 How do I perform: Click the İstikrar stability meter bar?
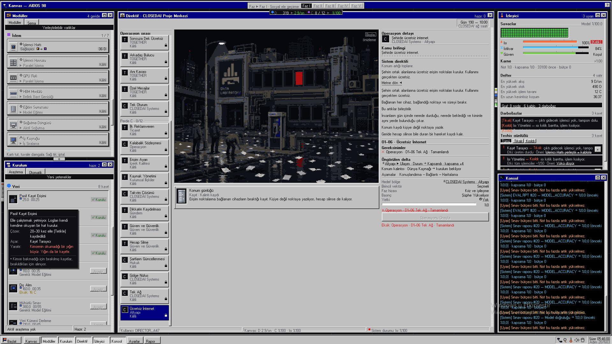click(x=556, y=47)
